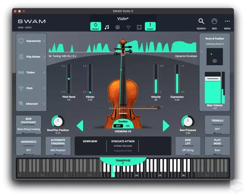246x196 pixels.
Task: Toggle TREMOLO off button
Action: 217,125
